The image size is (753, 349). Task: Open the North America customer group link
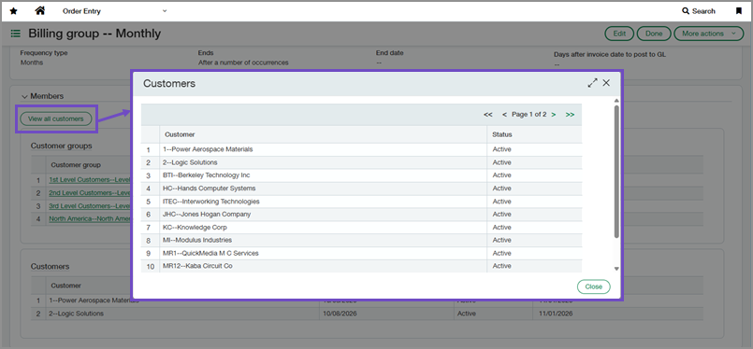(x=90, y=219)
